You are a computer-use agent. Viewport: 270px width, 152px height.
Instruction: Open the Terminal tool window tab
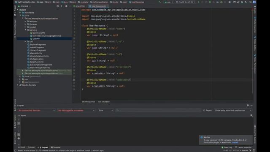(x=56, y=147)
